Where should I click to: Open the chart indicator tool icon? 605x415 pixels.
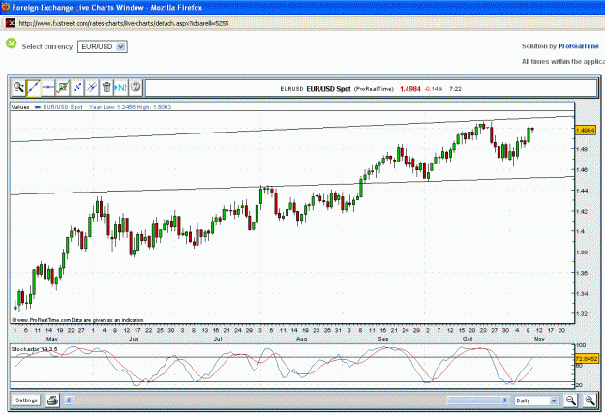click(x=63, y=88)
